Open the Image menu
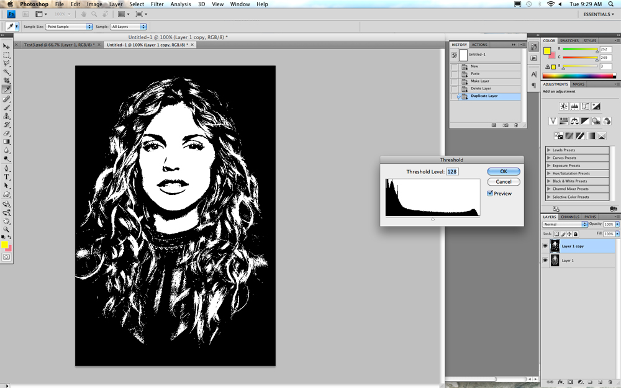Screen dimensions: 621x388 (x=94, y=4)
